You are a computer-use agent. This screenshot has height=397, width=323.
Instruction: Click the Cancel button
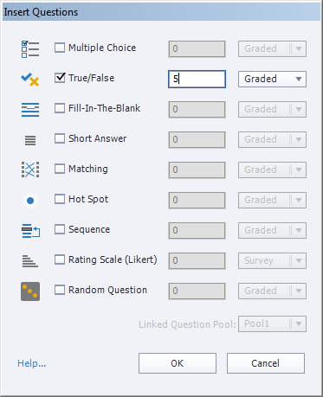tap(266, 363)
